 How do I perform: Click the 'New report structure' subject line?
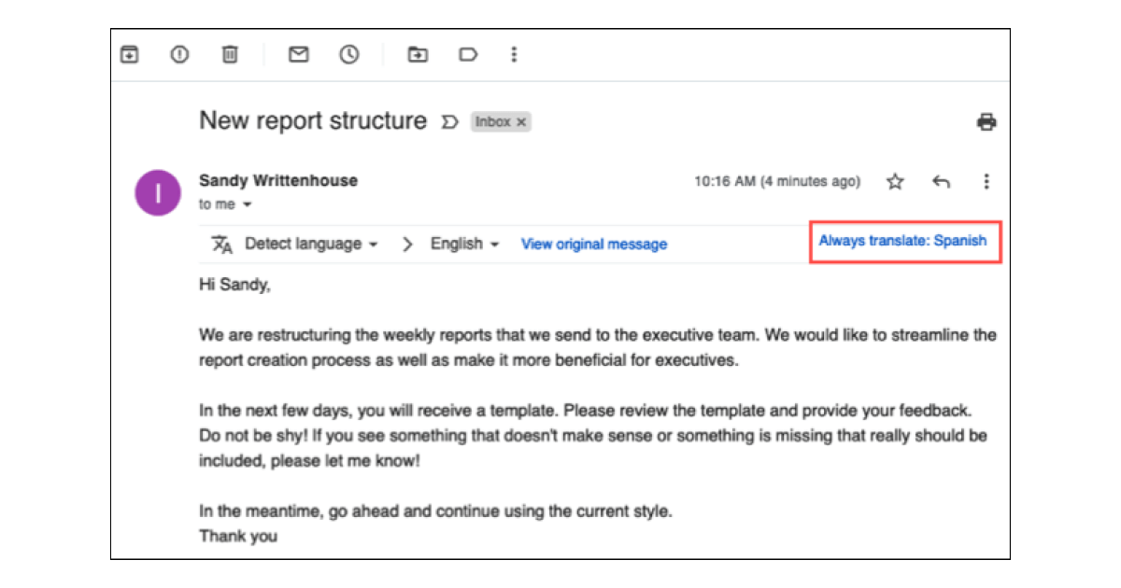[313, 121]
